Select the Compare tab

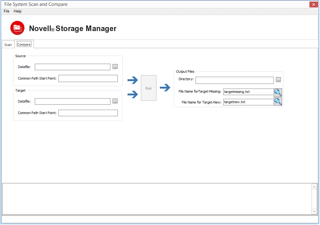point(24,44)
